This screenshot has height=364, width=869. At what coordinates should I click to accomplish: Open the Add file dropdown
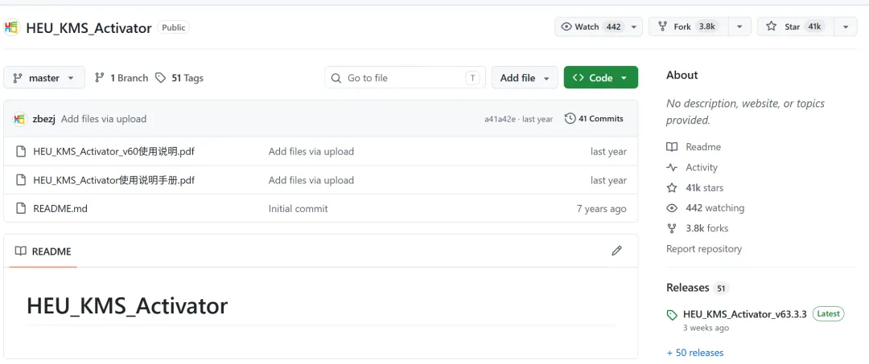525,78
